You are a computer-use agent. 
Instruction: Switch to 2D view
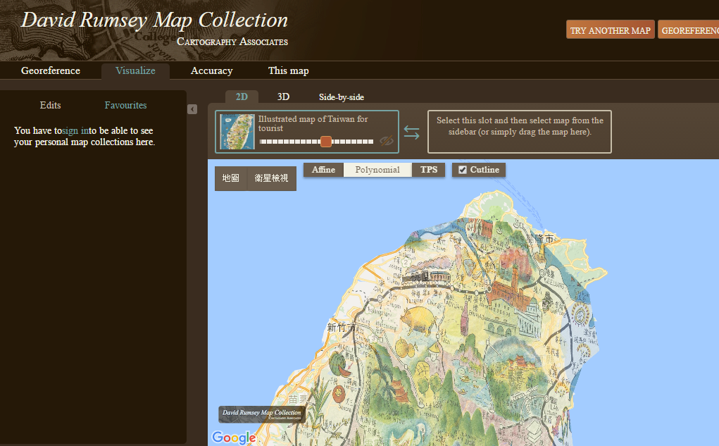pyautogui.click(x=242, y=97)
